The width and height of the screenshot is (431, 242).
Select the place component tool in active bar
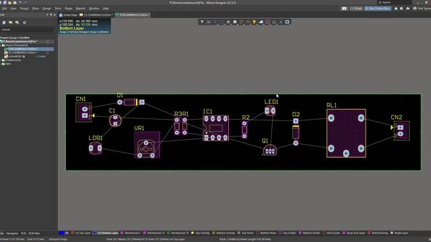235,22
